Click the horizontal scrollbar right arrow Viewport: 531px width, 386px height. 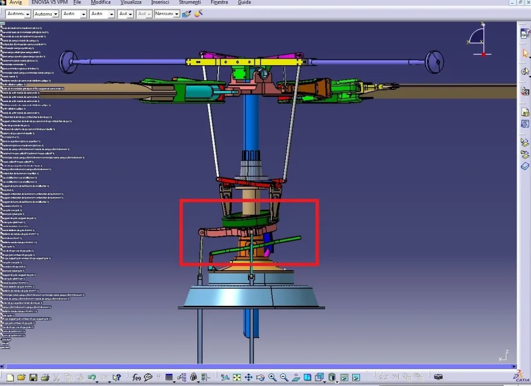coord(514,366)
